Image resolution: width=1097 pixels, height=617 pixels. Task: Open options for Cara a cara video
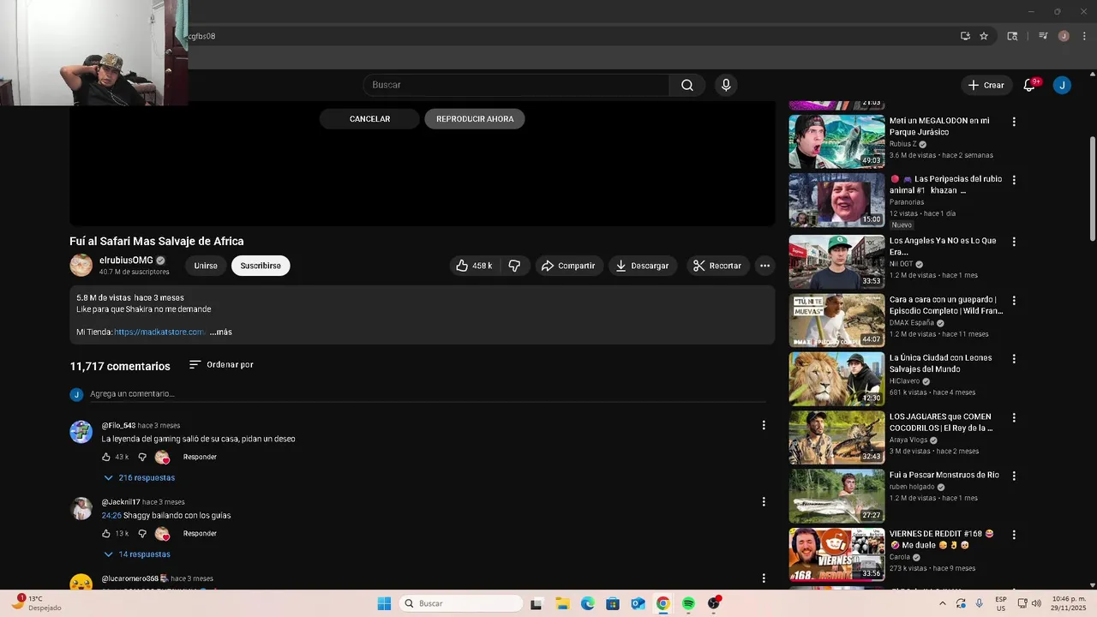click(x=1014, y=301)
